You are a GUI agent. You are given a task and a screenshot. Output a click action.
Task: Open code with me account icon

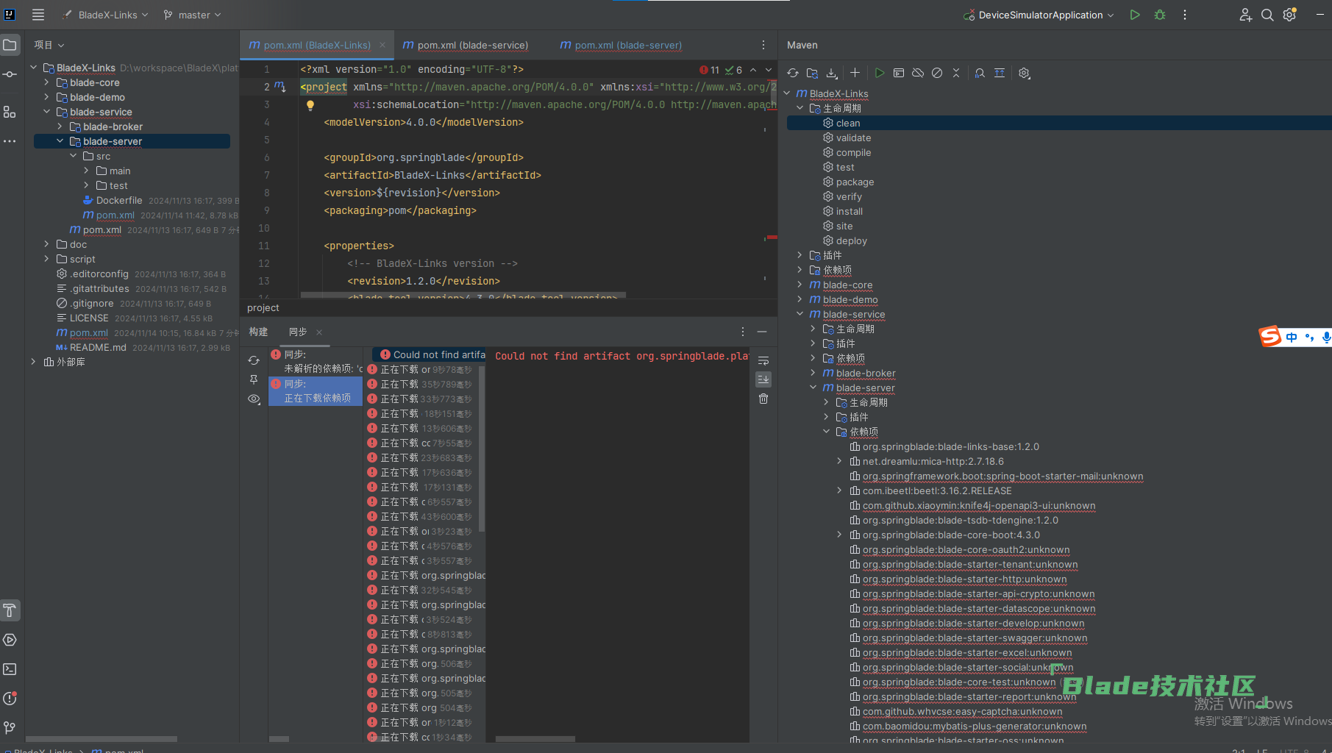click(1245, 15)
